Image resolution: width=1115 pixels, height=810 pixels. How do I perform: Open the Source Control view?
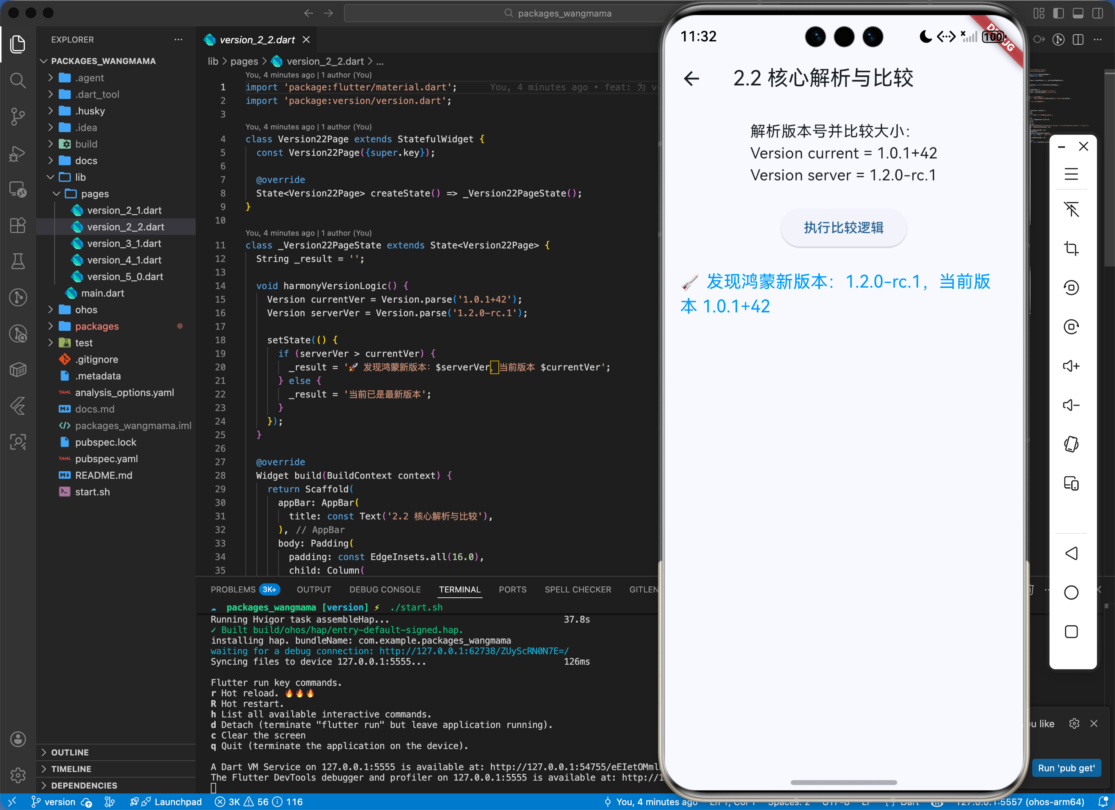pyautogui.click(x=18, y=116)
